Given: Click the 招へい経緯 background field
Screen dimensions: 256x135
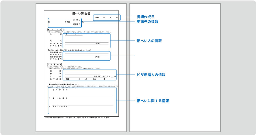Looking at the screenshot, I should click(81, 102).
